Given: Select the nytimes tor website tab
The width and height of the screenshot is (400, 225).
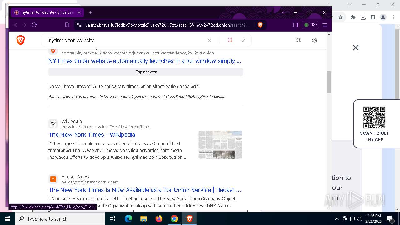Looking at the screenshot, I should [47, 12].
